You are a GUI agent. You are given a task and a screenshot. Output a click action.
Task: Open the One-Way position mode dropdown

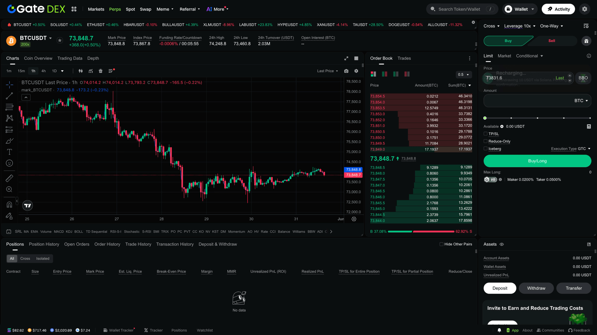[x=552, y=26]
